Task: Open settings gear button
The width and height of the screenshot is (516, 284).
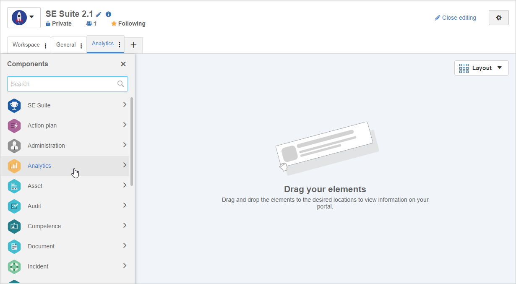Action: point(499,18)
